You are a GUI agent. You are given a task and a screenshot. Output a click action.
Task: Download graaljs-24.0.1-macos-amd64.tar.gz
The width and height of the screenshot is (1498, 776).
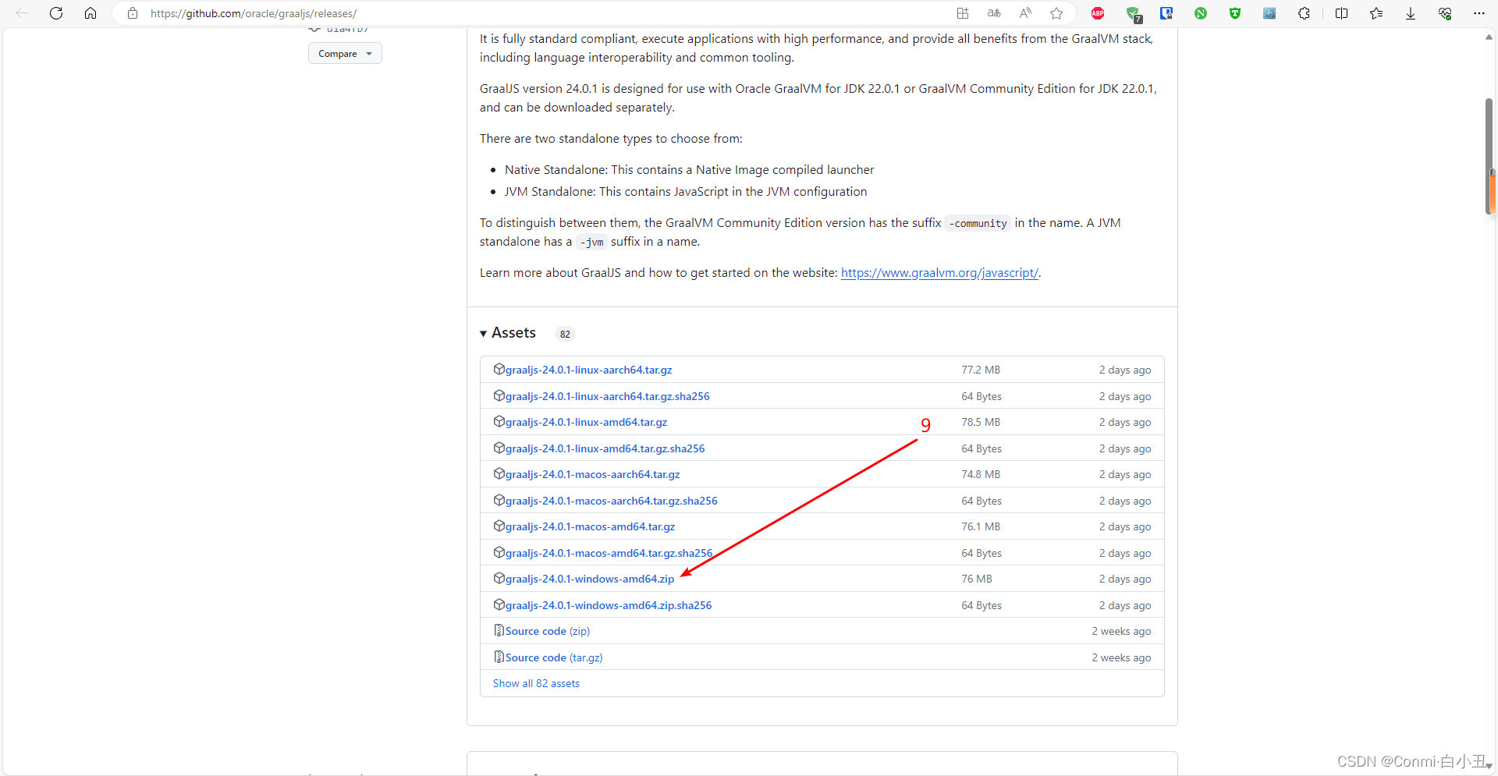(590, 526)
